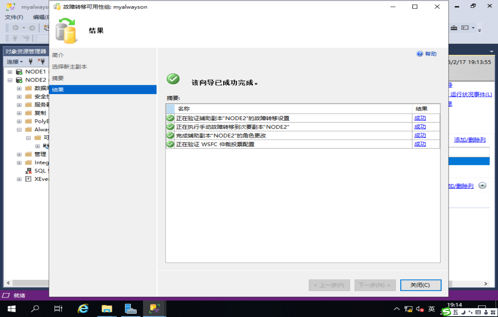This screenshot has width=498, height=317.
Task: Show hidden tray icons with the chevron
Action: point(397,309)
